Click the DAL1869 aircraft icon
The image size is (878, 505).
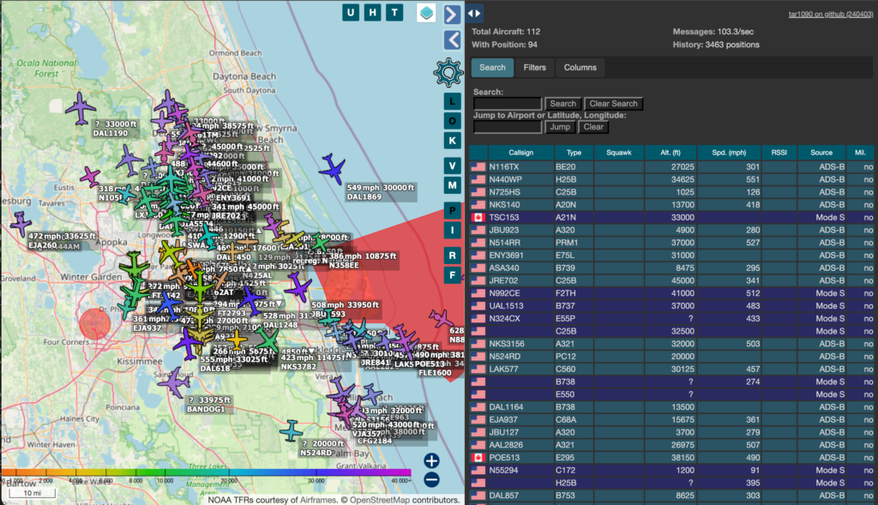tap(332, 168)
